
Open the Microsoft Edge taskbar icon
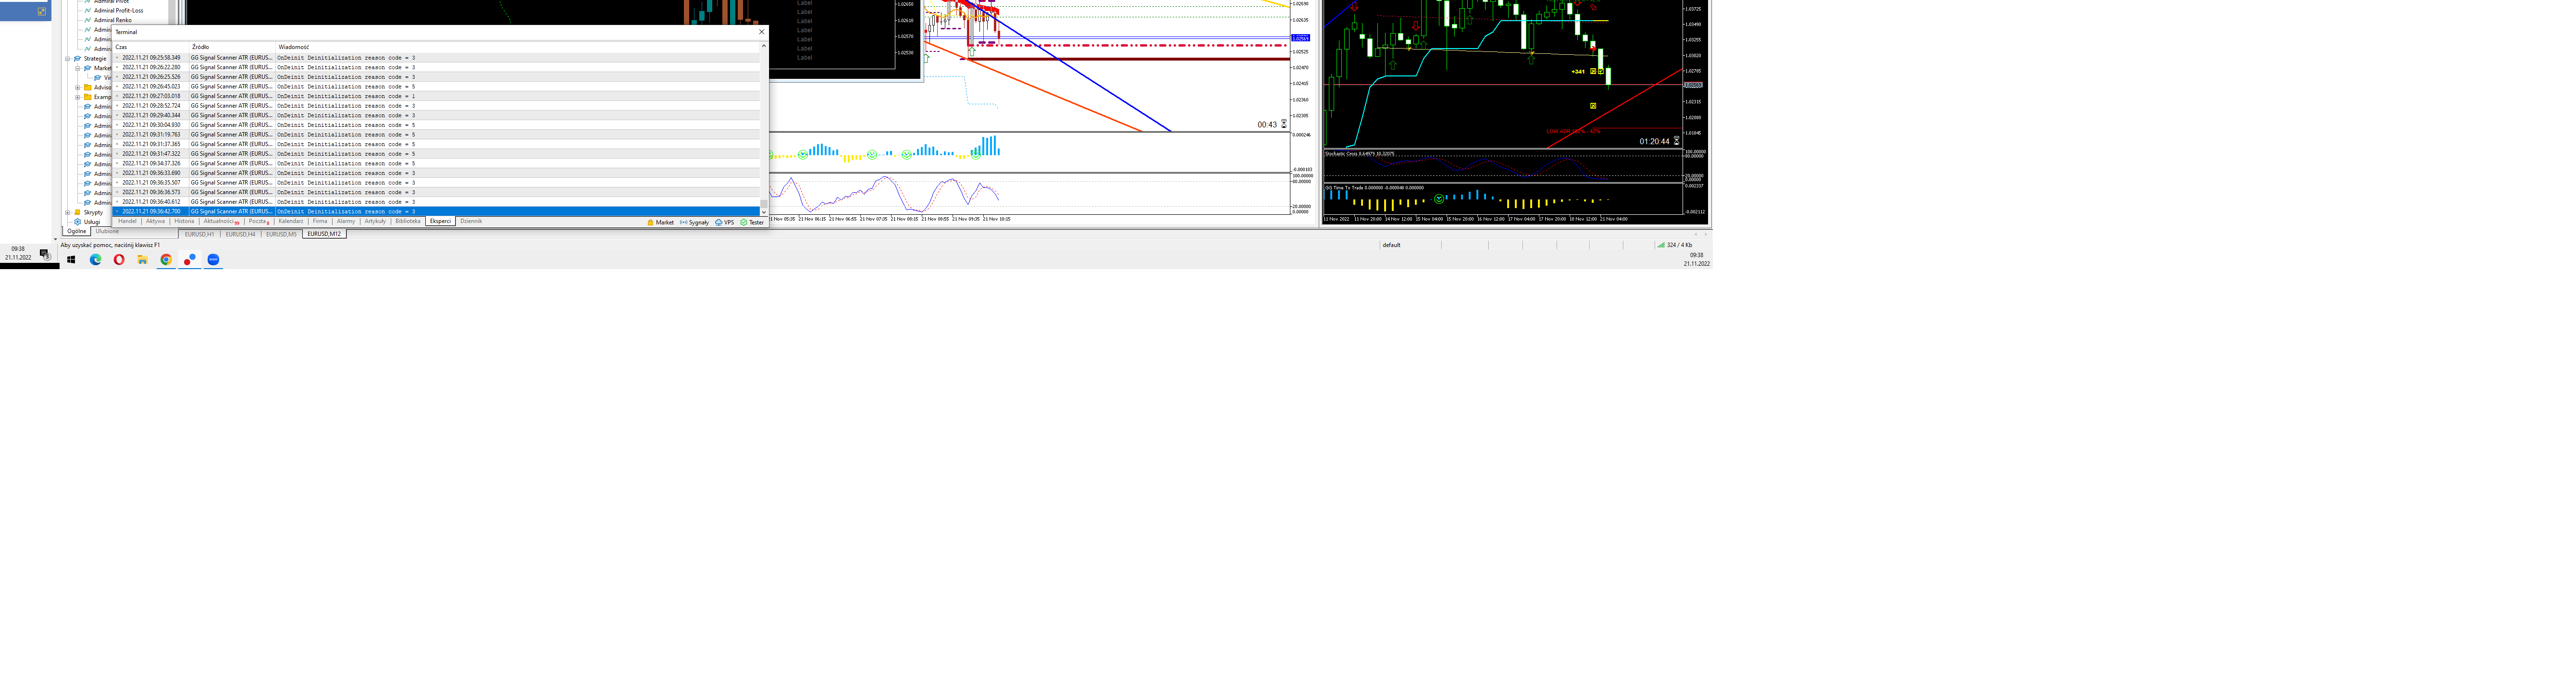[x=96, y=260]
